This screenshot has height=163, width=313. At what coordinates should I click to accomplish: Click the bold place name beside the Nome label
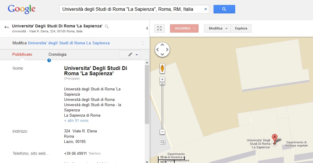tap(96, 71)
